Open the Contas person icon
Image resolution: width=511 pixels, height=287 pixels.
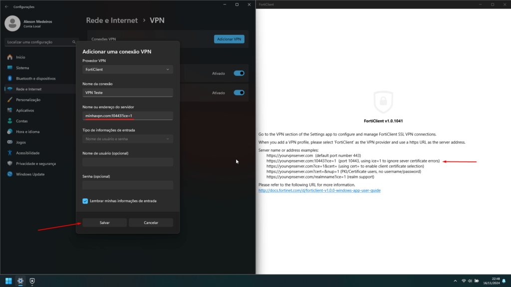pyautogui.click(x=10, y=121)
